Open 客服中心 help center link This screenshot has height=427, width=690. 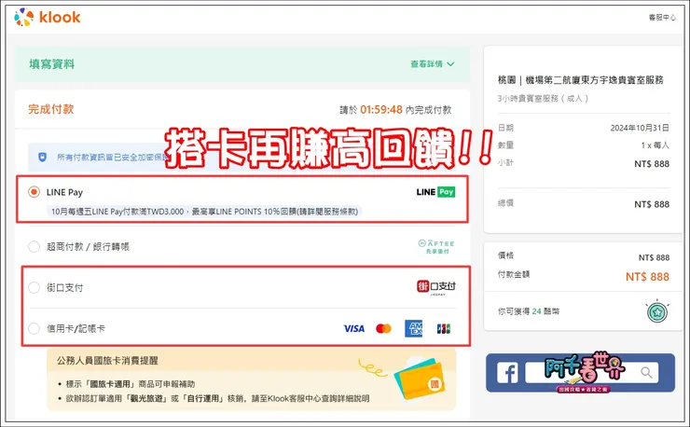point(662,17)
